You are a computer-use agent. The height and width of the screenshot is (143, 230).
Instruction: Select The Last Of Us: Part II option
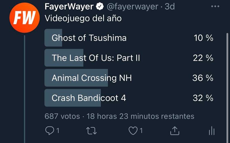point(96,58)
